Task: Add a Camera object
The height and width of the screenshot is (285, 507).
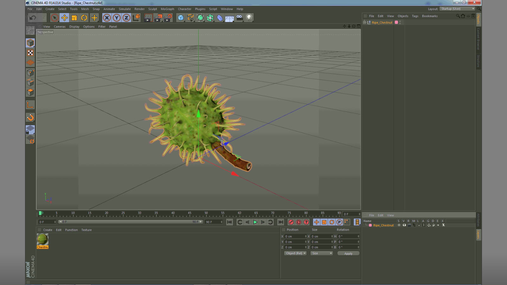Action: pyautogui.click(x=240, y=18)
